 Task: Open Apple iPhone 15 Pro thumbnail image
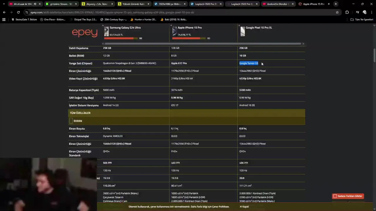pyautogui.click(x=174, y=31)
